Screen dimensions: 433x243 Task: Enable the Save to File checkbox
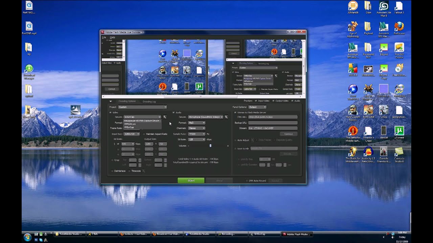pos(235,148)
